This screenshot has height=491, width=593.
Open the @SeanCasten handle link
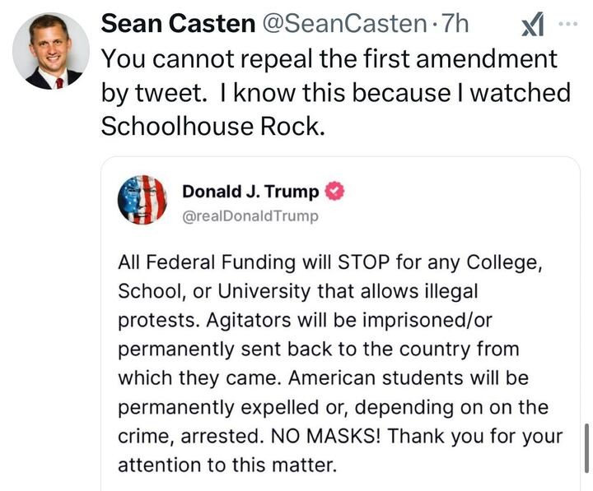click(344, 24)
